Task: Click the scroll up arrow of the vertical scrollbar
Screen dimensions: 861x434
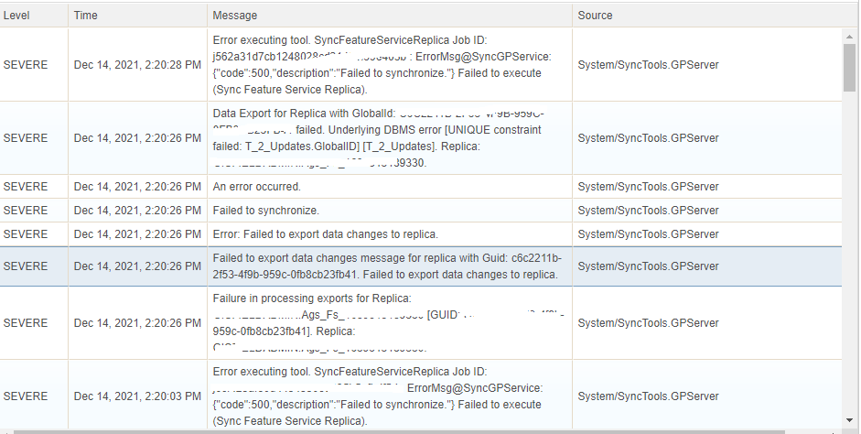Action: coord(850,35)
